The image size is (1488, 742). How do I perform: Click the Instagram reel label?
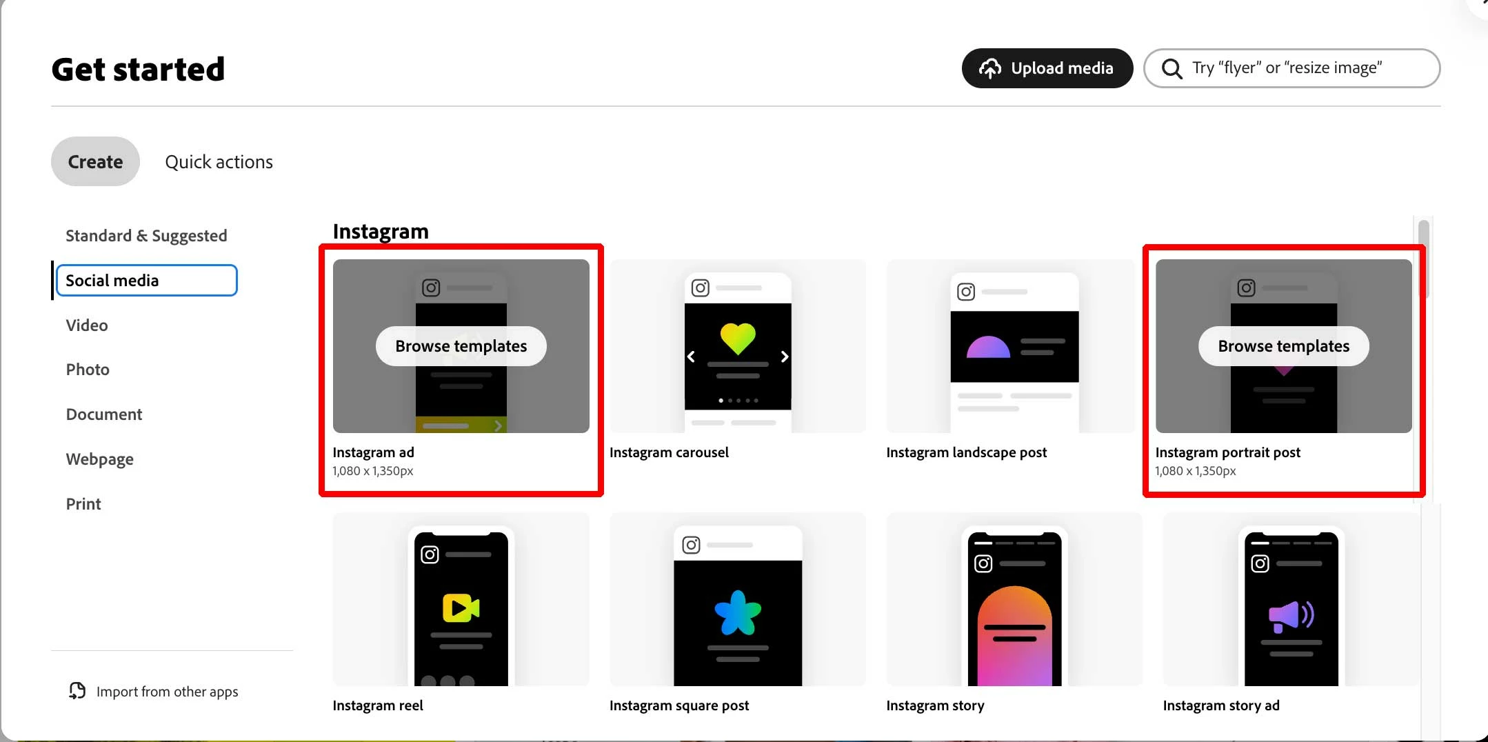click(x=377, y=705)
